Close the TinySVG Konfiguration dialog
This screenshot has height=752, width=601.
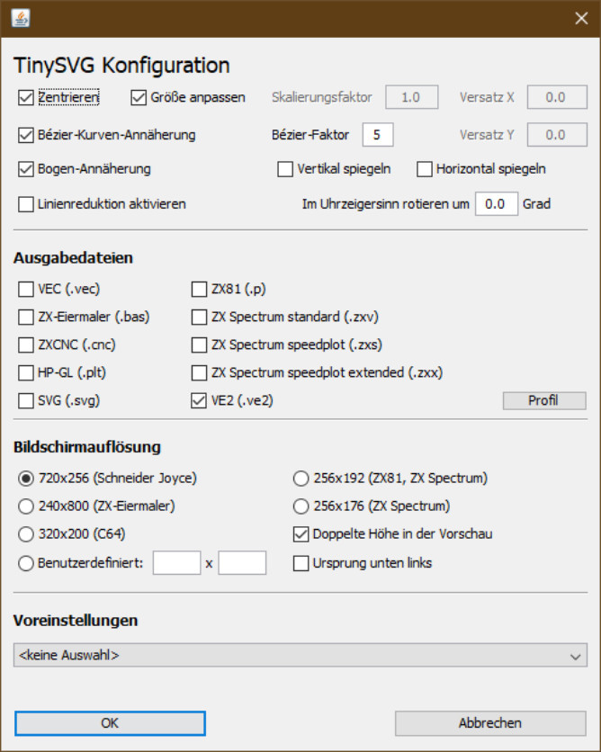pyautogui.click(x=580, y=18)
